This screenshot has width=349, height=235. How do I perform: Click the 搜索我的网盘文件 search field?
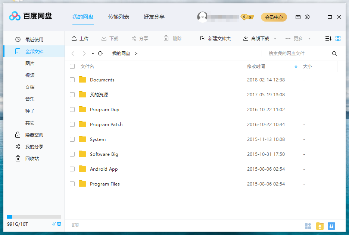[297, 54]
